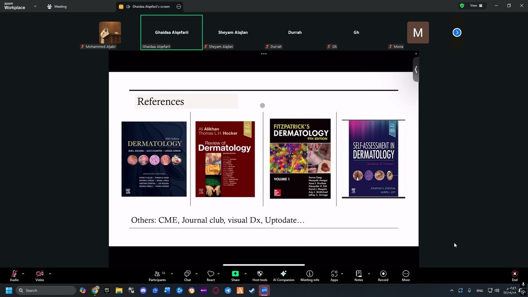528x297 pixels.
Task: Open Copilot from the taskbar
Action: pos(83,290)
